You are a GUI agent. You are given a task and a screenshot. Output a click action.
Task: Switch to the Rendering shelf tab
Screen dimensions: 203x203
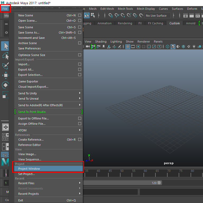pyautogui.click(x=125, y=23)
